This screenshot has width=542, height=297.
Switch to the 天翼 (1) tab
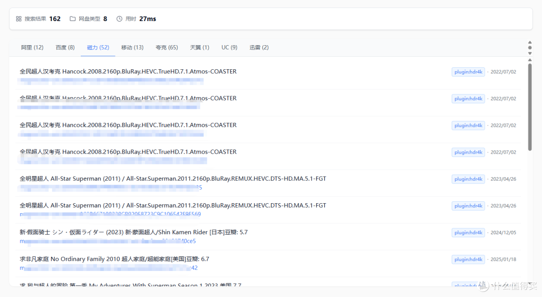pos(199,47)
